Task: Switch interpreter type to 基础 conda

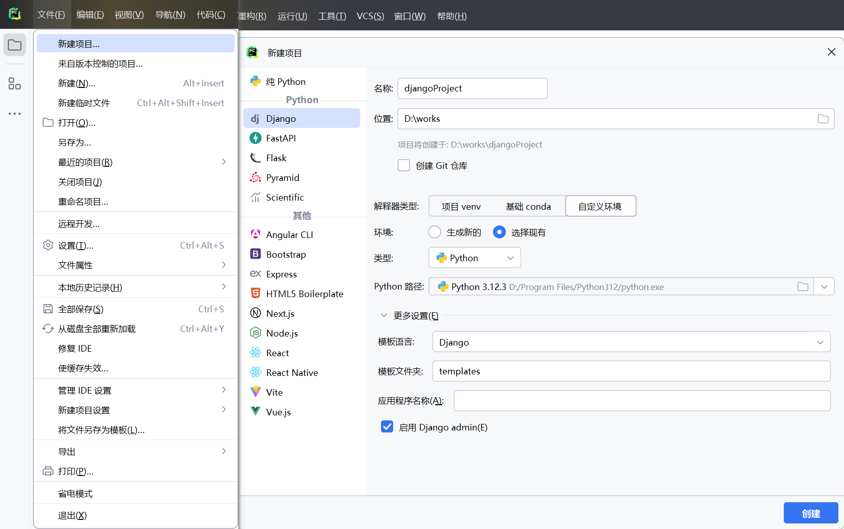Action: click(528, 206)
